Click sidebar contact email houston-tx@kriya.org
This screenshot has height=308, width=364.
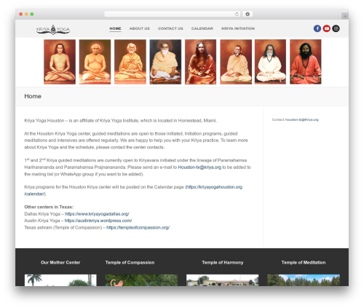click(x=302, y=119)
